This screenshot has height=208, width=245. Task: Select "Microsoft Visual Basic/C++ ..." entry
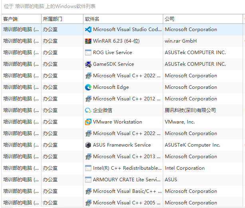pos(127,191)
